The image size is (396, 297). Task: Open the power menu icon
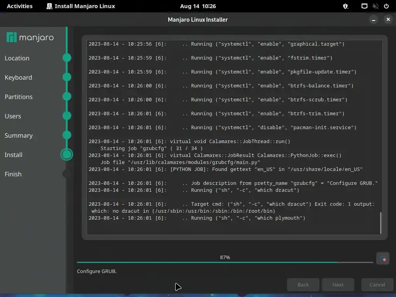click(386, 6)
